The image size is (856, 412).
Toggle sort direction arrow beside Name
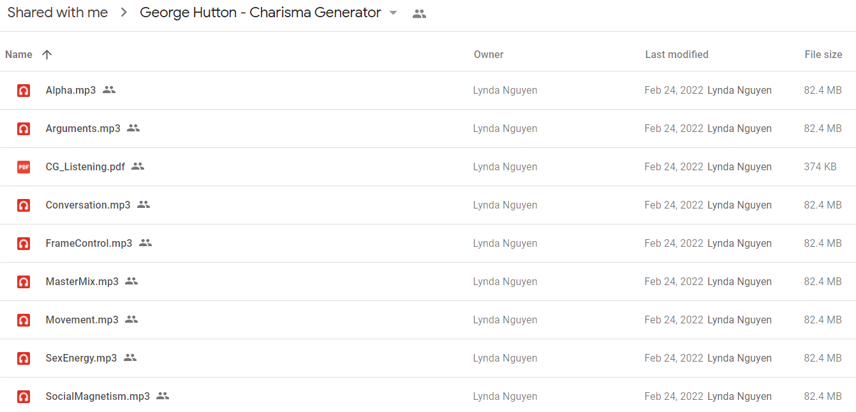click(x=47, y=54)
